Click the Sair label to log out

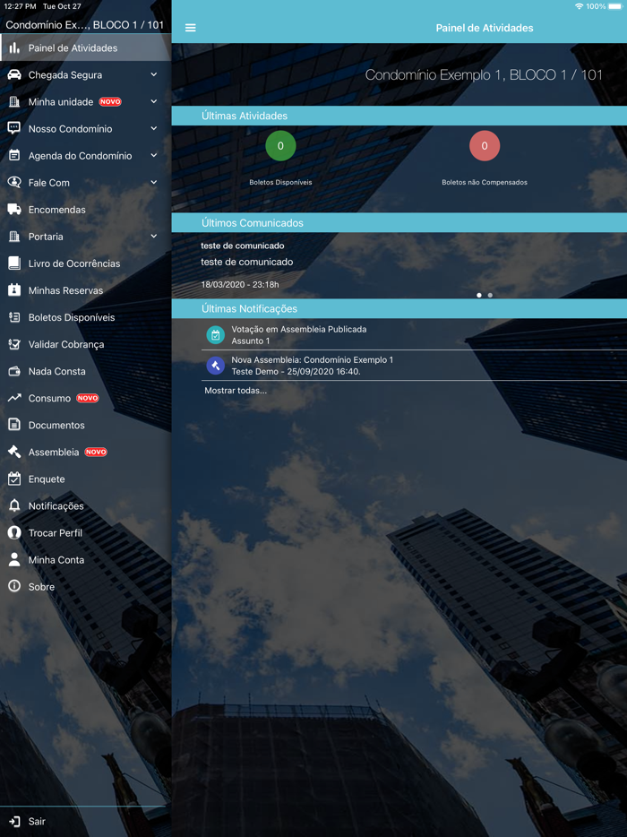(x=37, y=822)
